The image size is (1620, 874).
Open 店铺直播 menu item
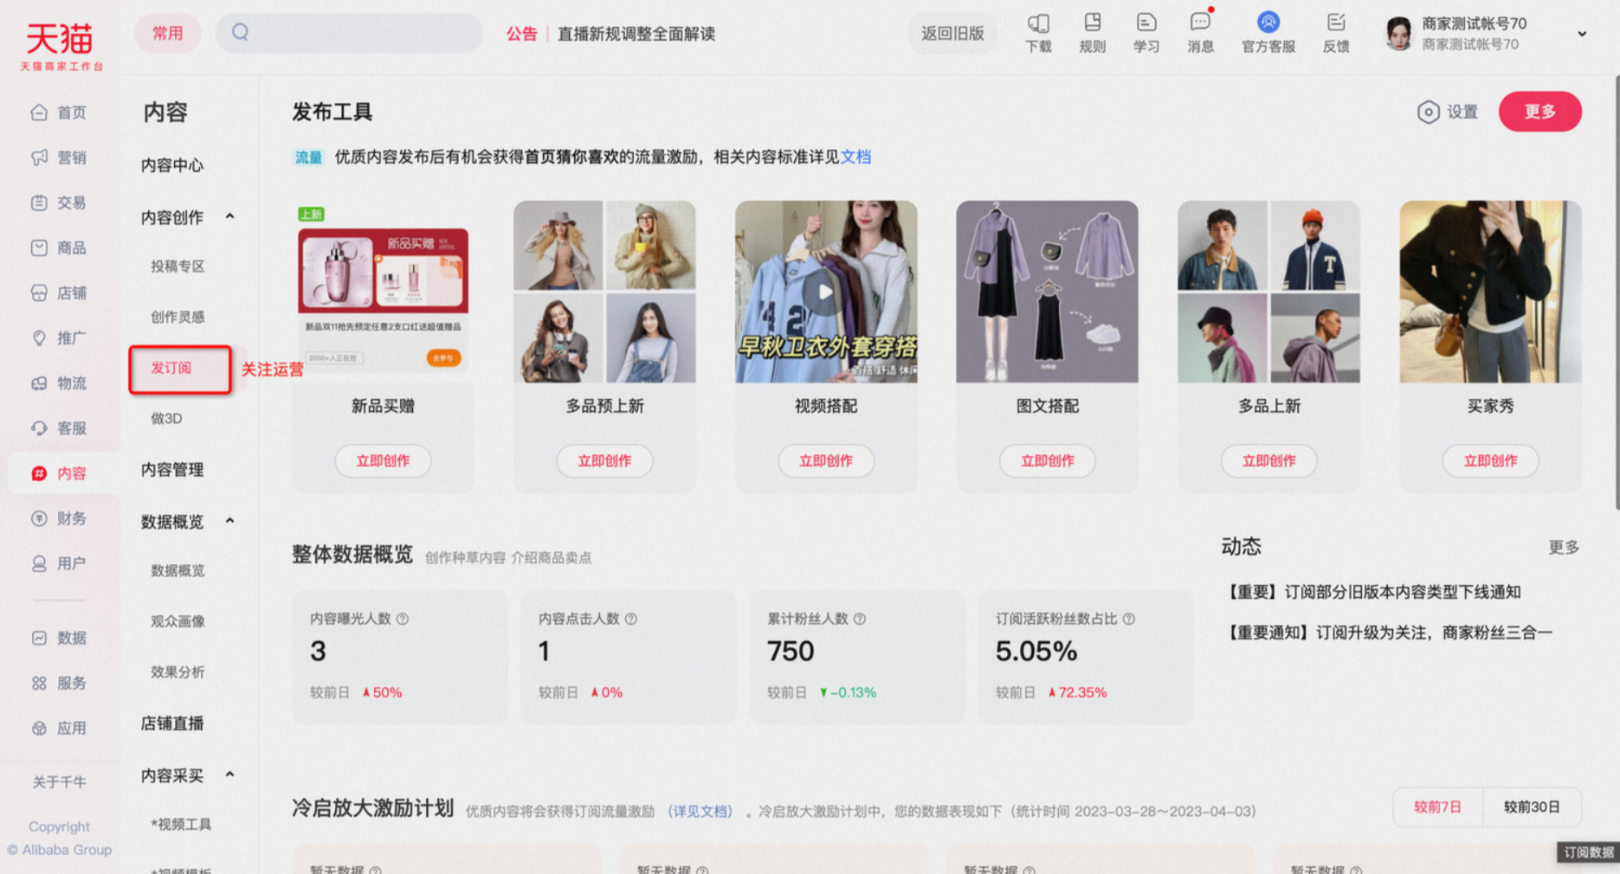[x=172, y=723]
